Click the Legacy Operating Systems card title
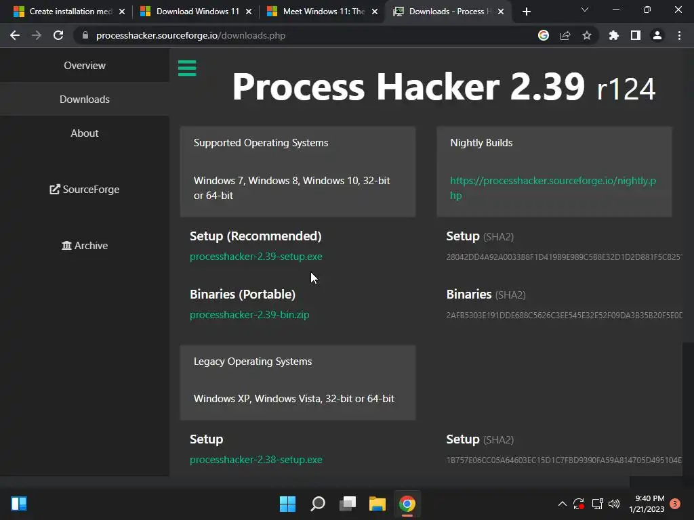 click(x=252, y=362)
